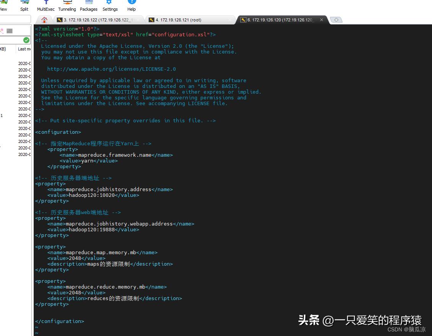Open a new session with the plus tab
432x336 pixels.
click(336, 19)
